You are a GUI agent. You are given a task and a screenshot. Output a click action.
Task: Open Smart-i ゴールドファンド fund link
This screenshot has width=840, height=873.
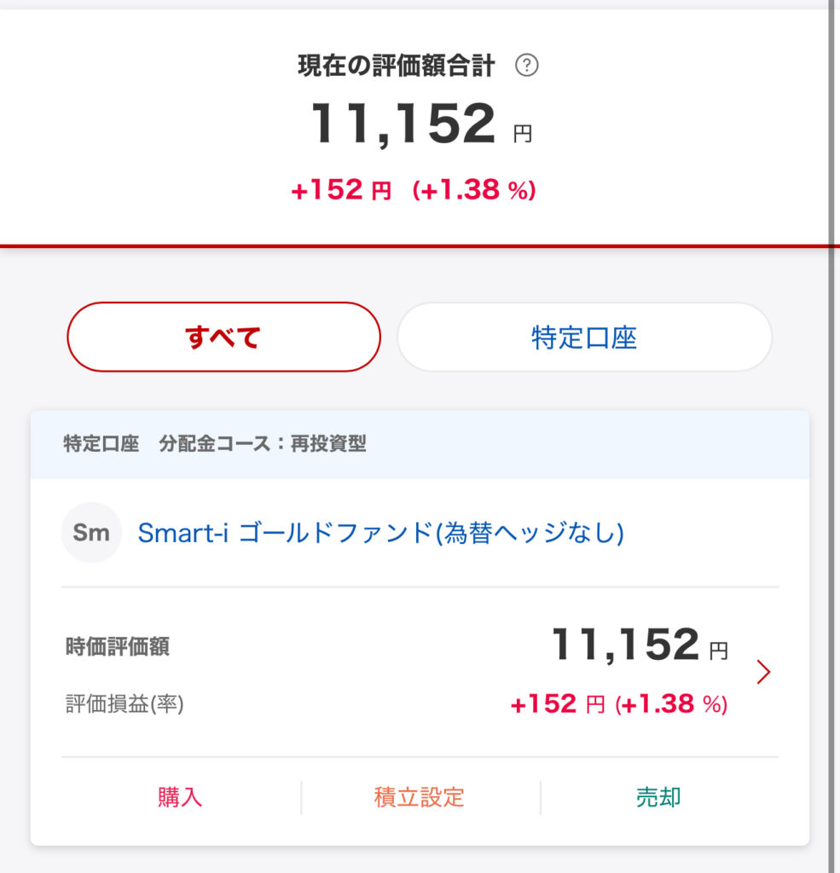click(380, 533)
